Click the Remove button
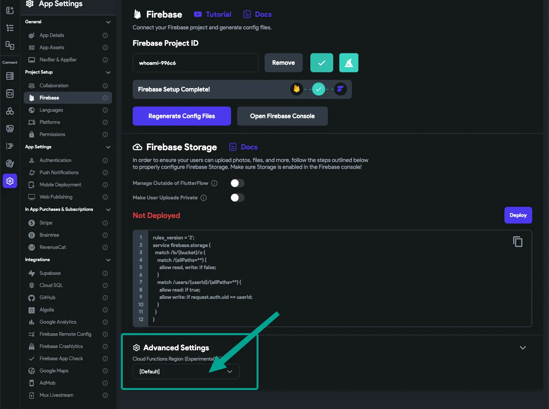This screenshot has height=409, width=549. [x=283, y=63]
